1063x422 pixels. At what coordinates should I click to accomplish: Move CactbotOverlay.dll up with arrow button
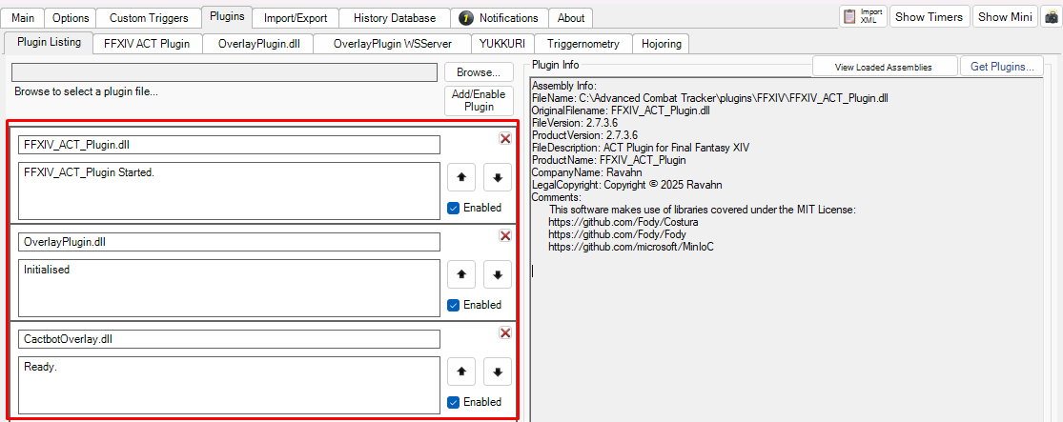click(461, 372)
